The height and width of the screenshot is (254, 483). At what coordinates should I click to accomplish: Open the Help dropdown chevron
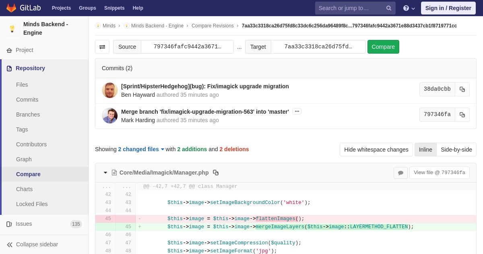coord(413,8)
